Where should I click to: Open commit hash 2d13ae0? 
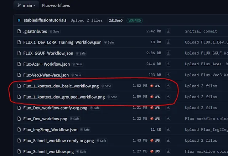(x=116, y=20)
